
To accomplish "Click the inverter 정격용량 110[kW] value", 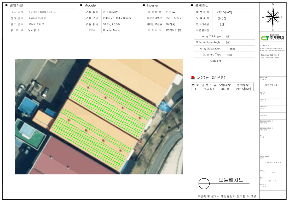I will (x=171, y=12).
